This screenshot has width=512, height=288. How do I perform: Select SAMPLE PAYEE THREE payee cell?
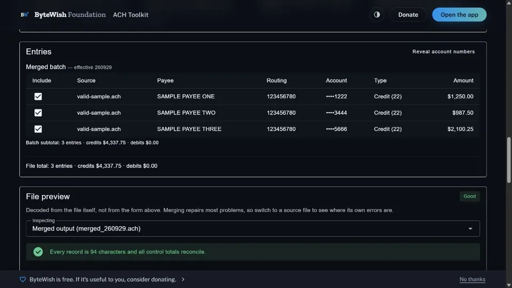pyautogui.click(x=189, y=129)
